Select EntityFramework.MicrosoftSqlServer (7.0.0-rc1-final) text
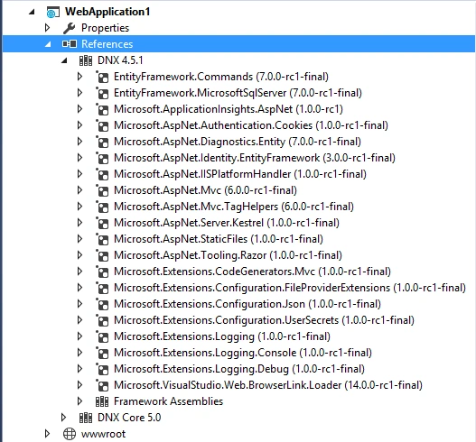The width and height of the screenshot is (476, 442). coord(238,93)
